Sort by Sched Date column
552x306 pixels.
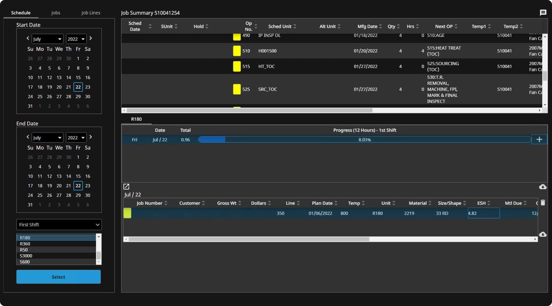[150, 27]
